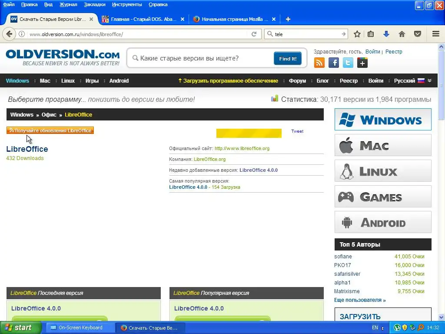Show site information icon in address bar

22,34
